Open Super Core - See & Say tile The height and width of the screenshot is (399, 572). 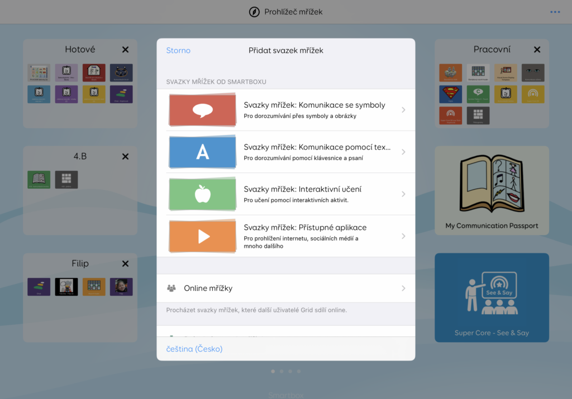point(492,297)
